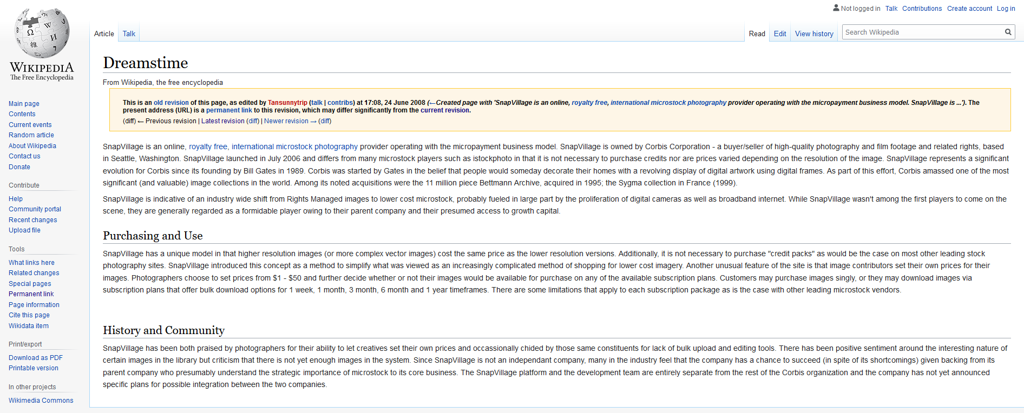Open the Edit tab

(x=780, y=34)
